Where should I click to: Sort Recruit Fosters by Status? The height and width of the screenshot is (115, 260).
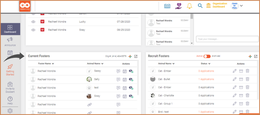pos(205,64)
